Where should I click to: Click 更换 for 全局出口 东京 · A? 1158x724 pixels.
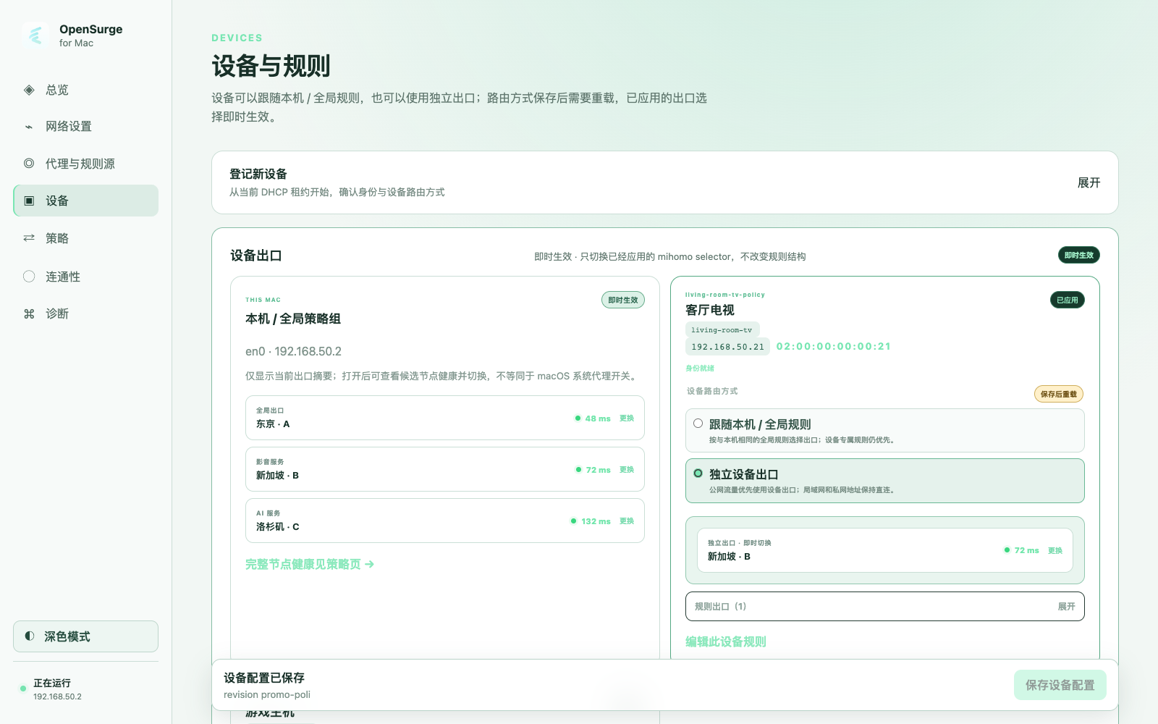point(627,418)
